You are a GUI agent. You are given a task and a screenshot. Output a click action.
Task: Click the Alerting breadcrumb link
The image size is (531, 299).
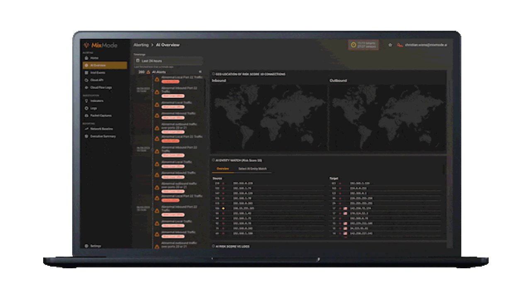coord(141,45)
